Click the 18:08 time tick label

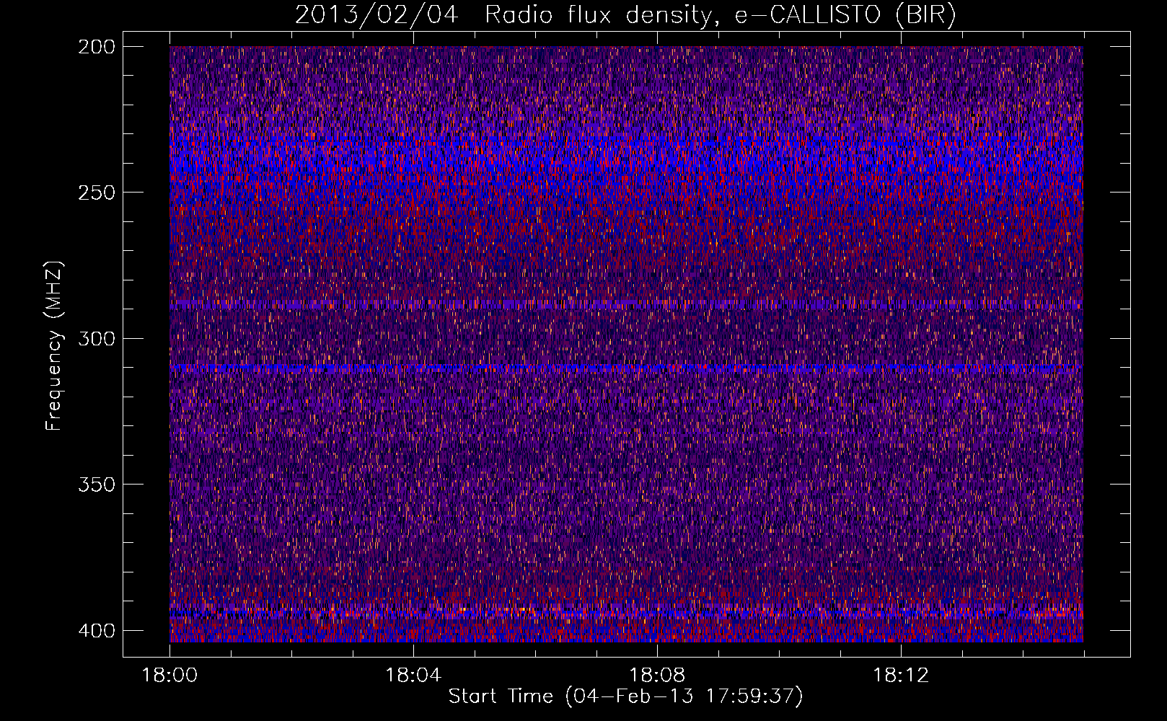point(657,675)
